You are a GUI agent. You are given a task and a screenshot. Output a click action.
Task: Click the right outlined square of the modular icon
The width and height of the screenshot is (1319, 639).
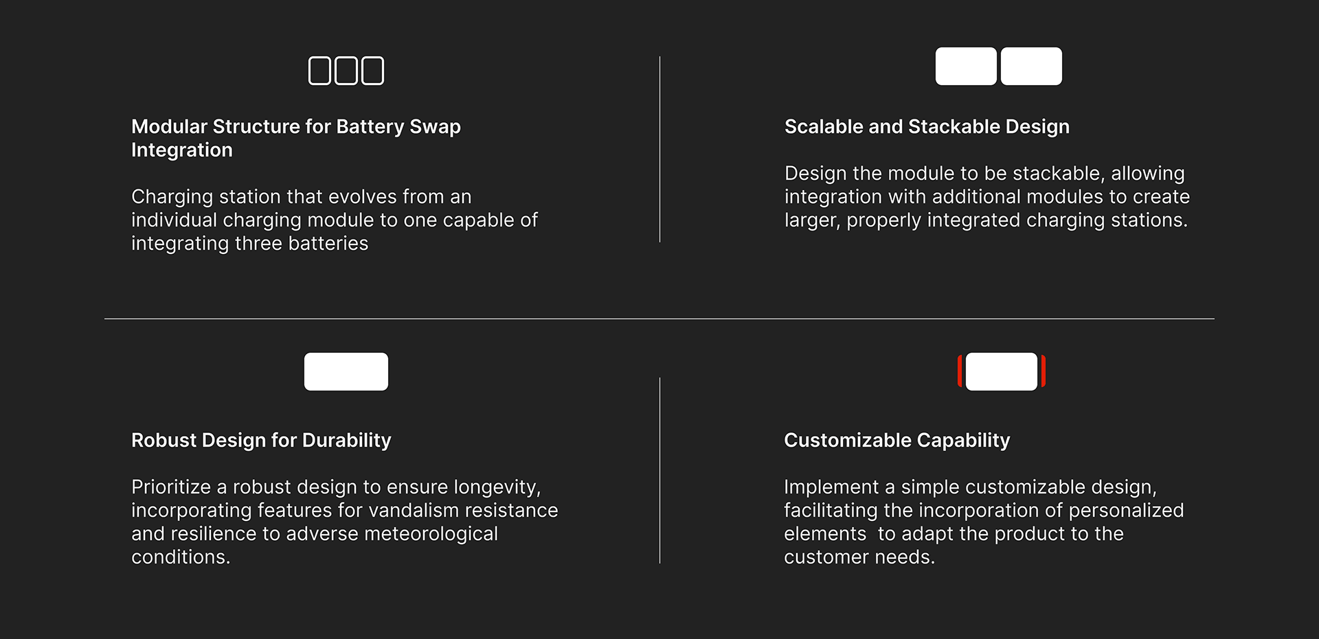(372, 71)
